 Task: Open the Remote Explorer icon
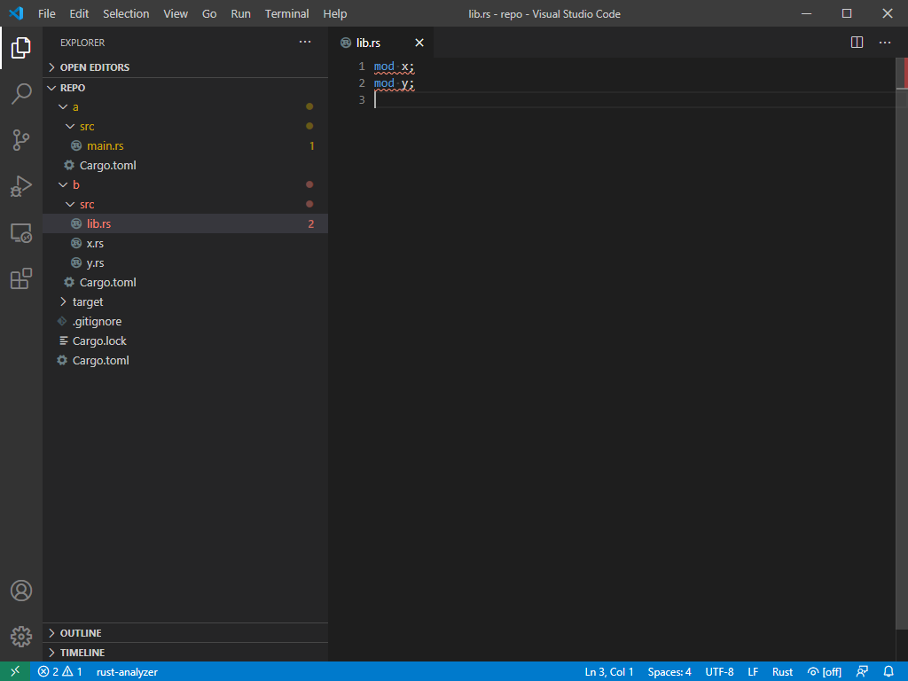20,232
